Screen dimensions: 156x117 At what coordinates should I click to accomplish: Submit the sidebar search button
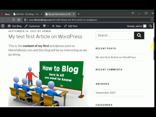(139, 35)
